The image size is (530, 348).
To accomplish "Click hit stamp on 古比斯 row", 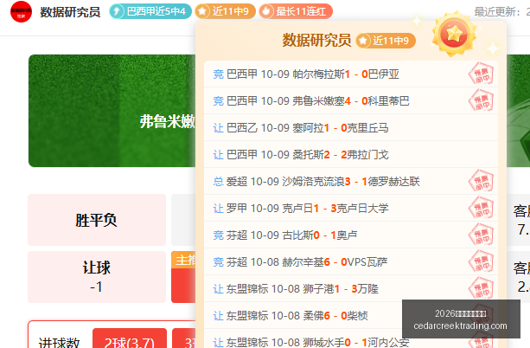I will pyautogui.click(x=481, y=235).
